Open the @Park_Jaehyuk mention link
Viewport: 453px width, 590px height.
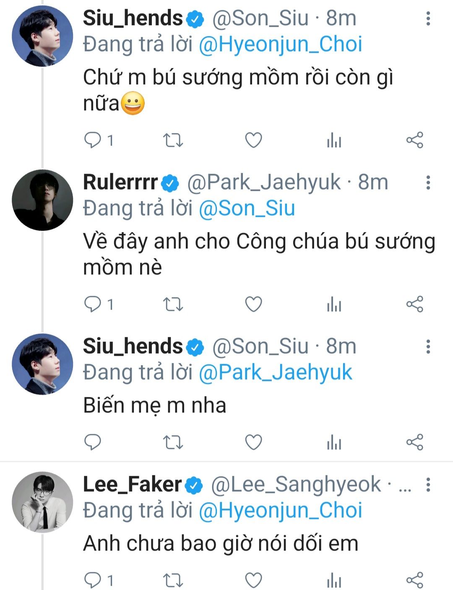coord(275,373)
